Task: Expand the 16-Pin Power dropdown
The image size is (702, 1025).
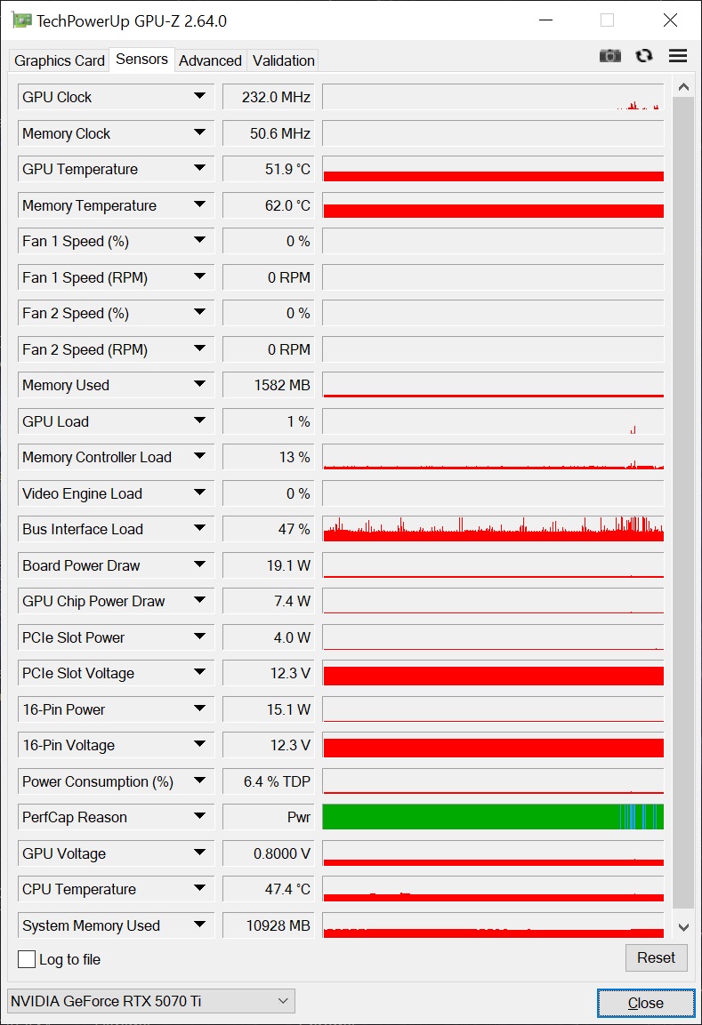Action: [x=199, y=709]
